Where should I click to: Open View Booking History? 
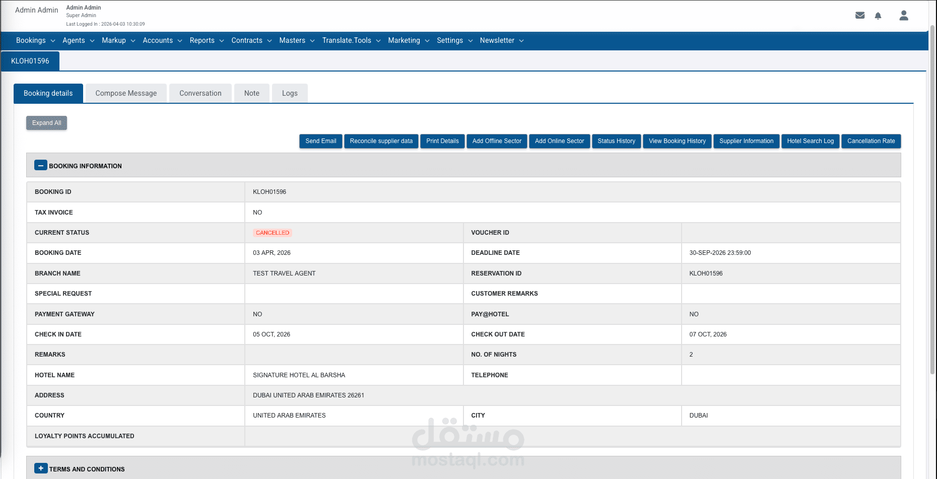pos(678,141)
